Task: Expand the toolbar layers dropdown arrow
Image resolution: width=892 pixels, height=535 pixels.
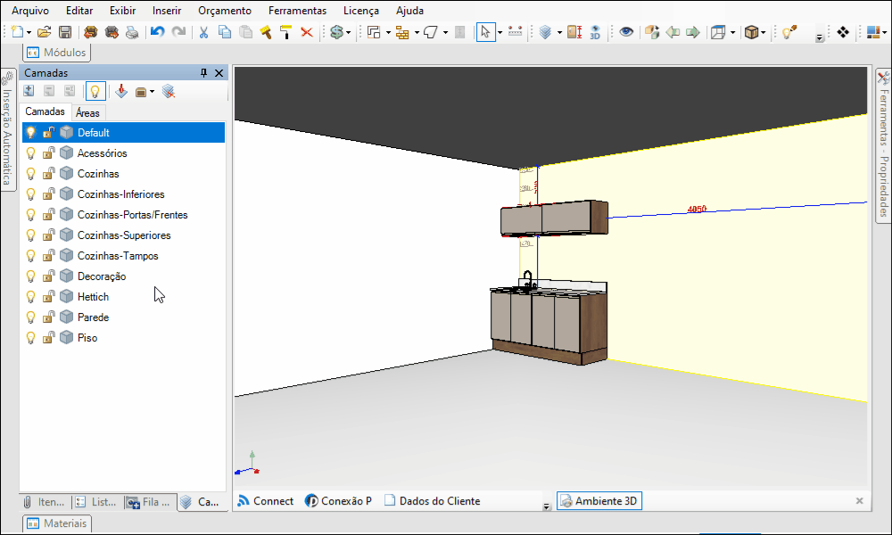Action: [560, 32]
